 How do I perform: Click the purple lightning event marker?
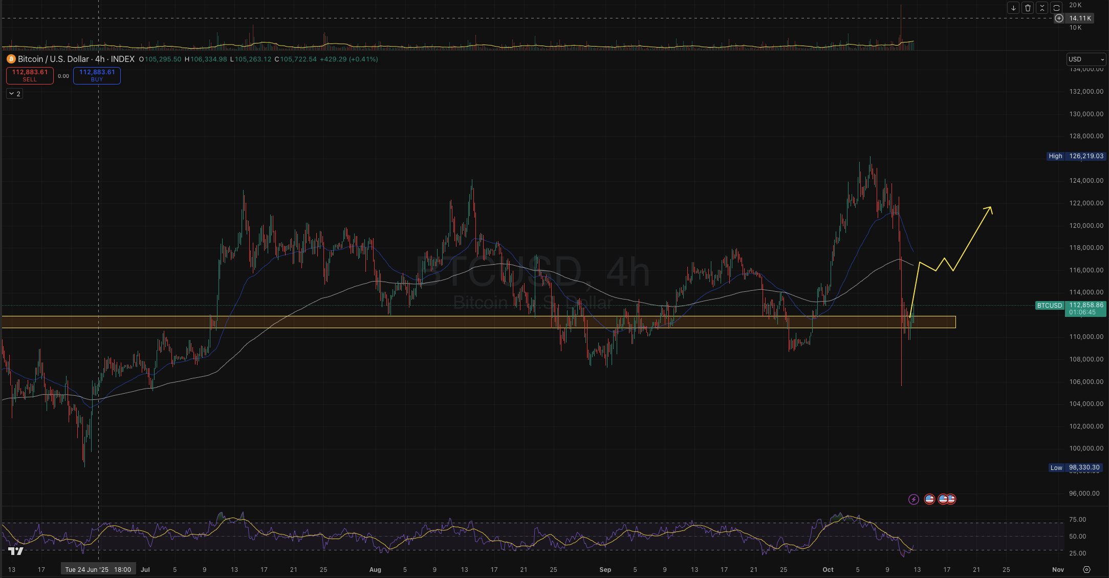click(914, 499)
